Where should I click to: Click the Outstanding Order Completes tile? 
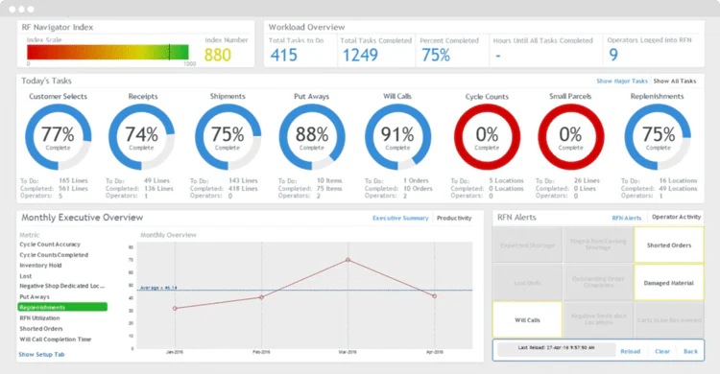598,283
